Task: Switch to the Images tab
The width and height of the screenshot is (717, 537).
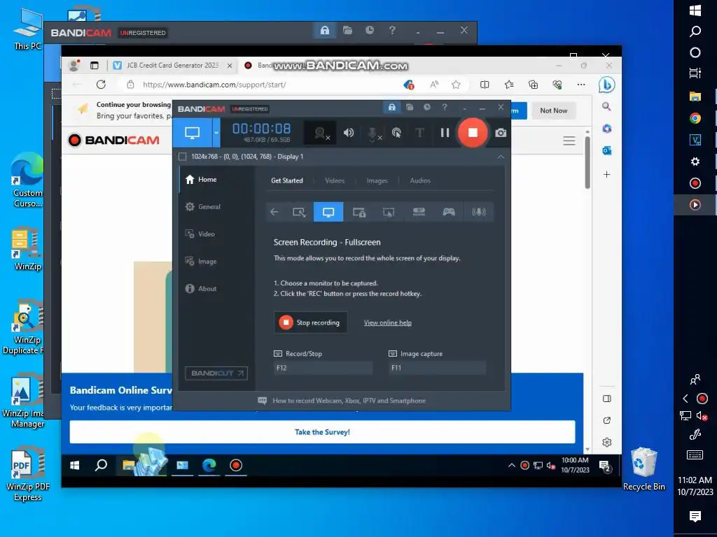Action: [x=377, y=180]
